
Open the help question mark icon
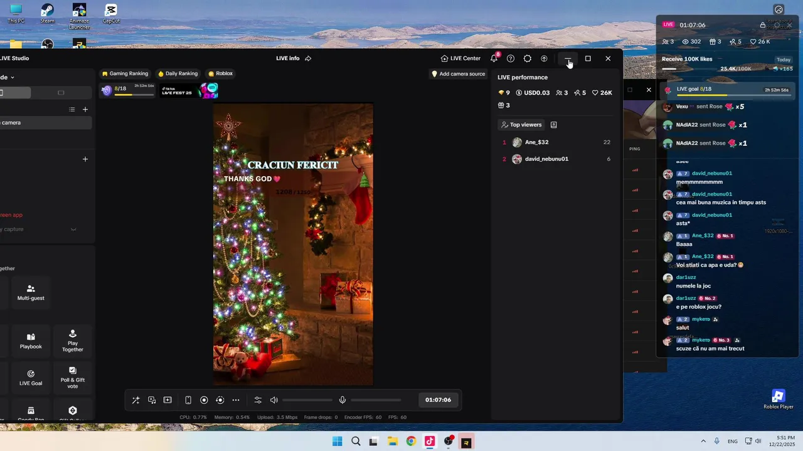point(511,58)
